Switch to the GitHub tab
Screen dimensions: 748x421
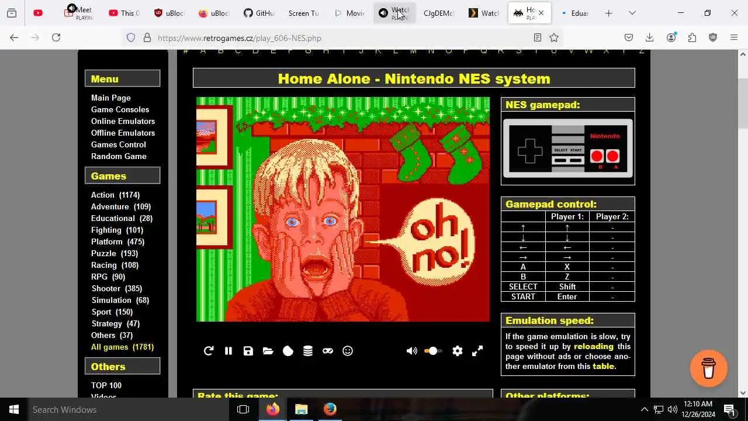tap(259, 13)
